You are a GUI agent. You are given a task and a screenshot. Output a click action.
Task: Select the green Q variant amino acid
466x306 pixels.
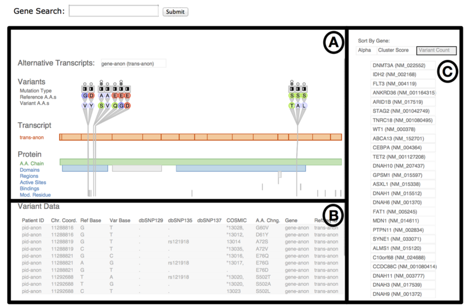(x=115, y=106)
